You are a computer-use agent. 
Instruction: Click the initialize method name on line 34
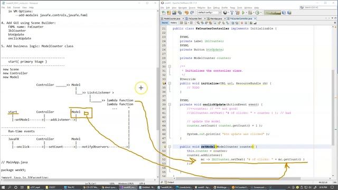pyautogui.click(x=210, y=83)
